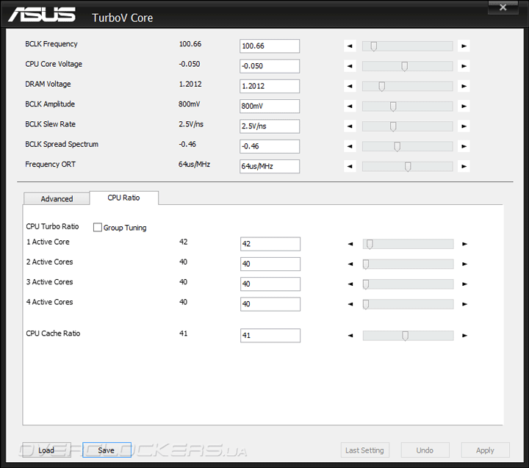Click the Undo button
Viewport: 529px width, 468px height.
pyautogui.click(x=425, y=450)
